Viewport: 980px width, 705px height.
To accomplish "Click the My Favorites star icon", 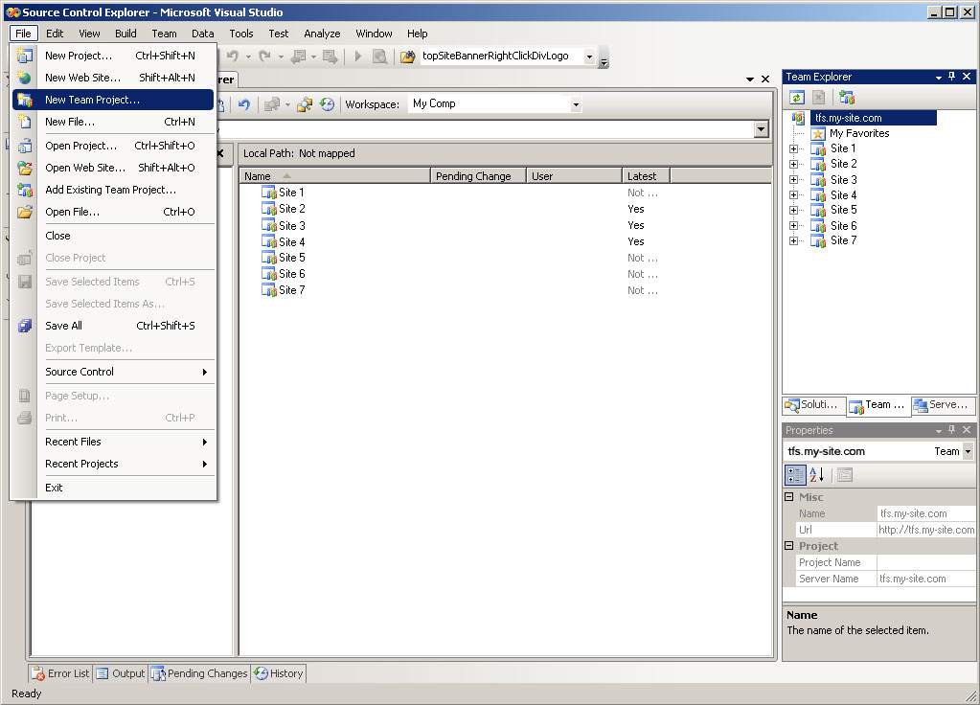I will pos(818,134).
